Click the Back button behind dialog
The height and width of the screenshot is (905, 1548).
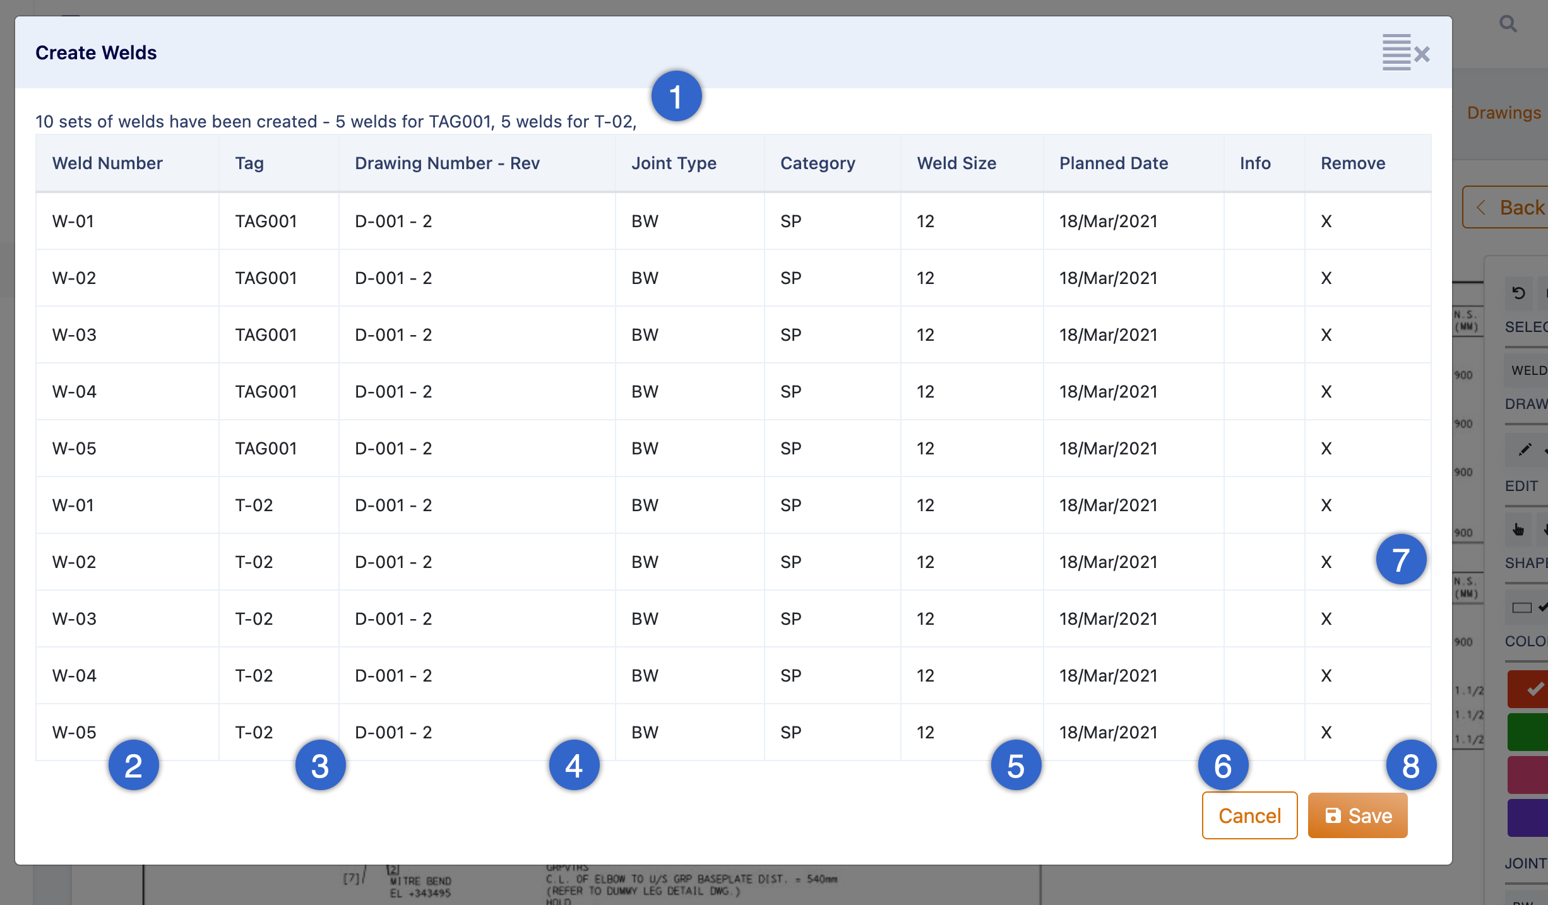pos(1506,207)
